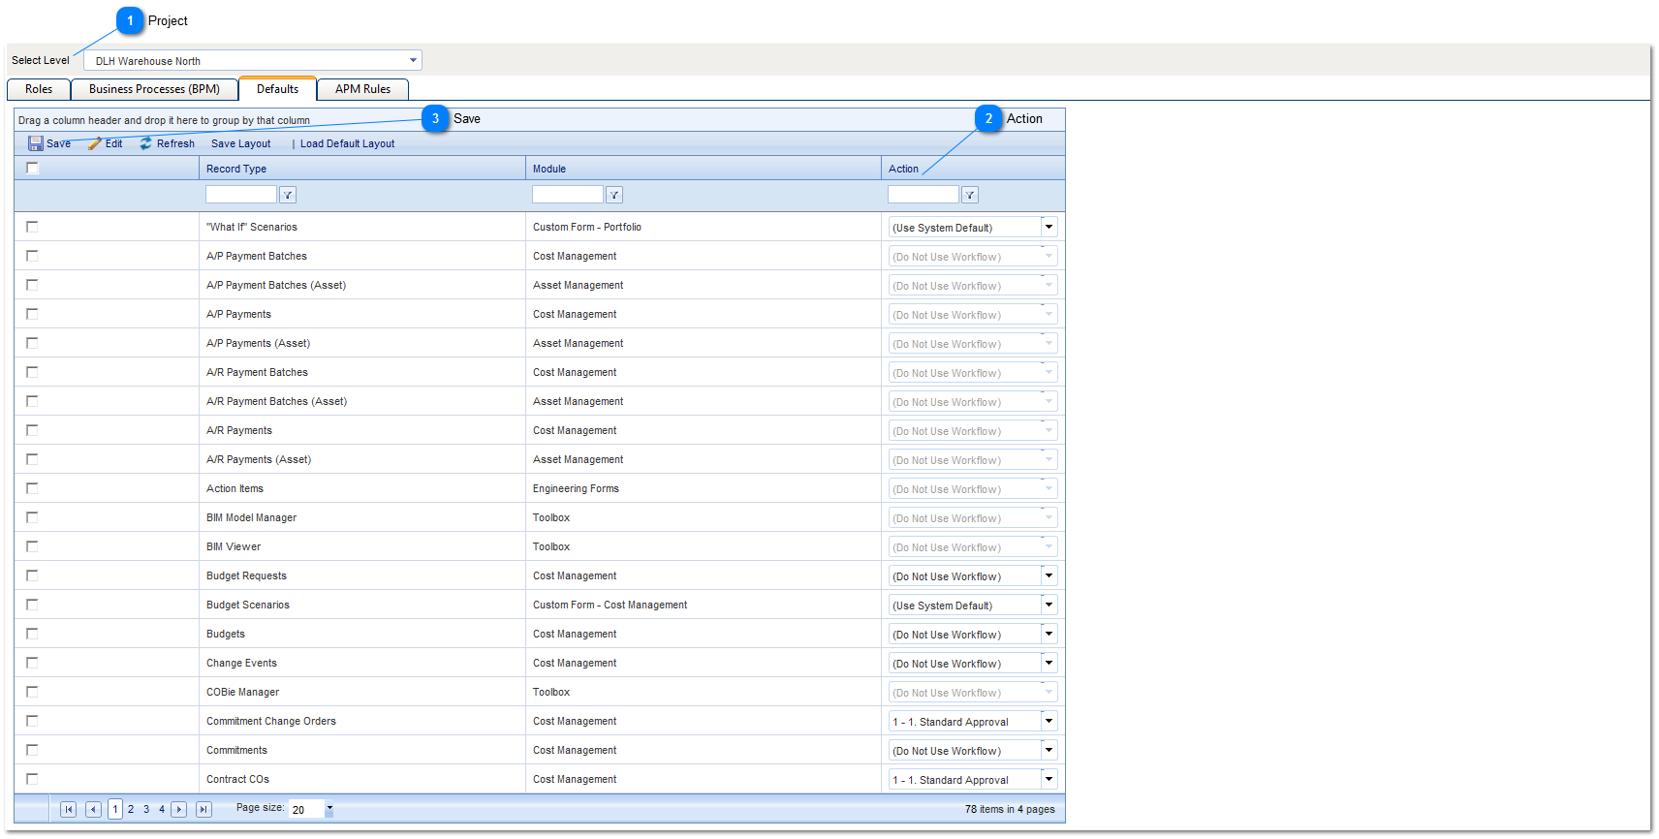Viewport: 1659px width, 839px height.
Task: Click "Custom Form - Portfolio" module cell
Action: (x=587, y=227)
